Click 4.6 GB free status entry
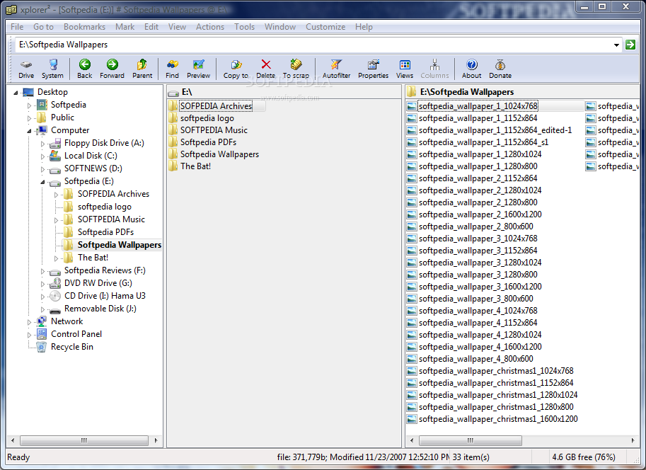Viewport: 646px width, 470px height. tap(583, 457)
